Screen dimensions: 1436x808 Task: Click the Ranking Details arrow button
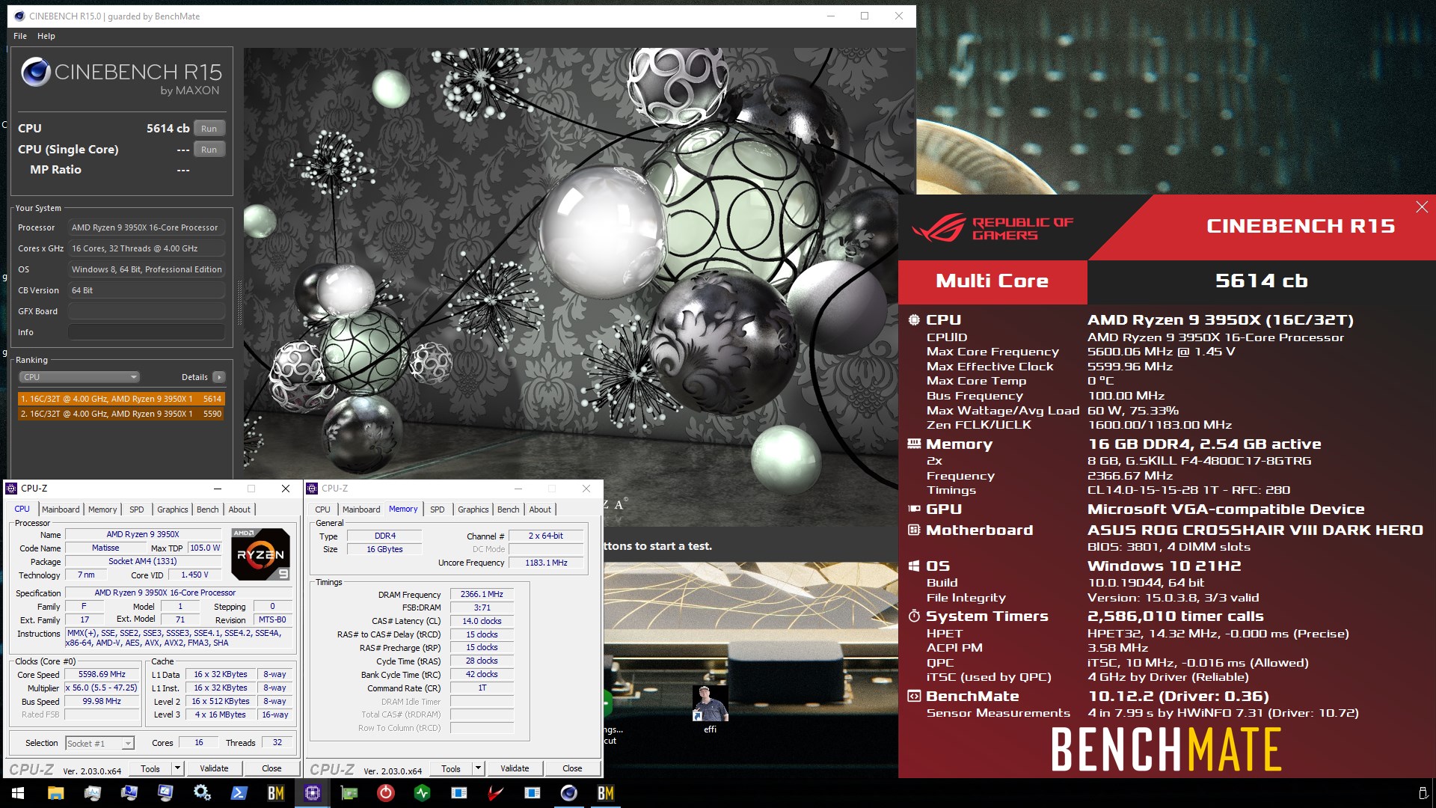pyautogui.click(x=219, y=377)
